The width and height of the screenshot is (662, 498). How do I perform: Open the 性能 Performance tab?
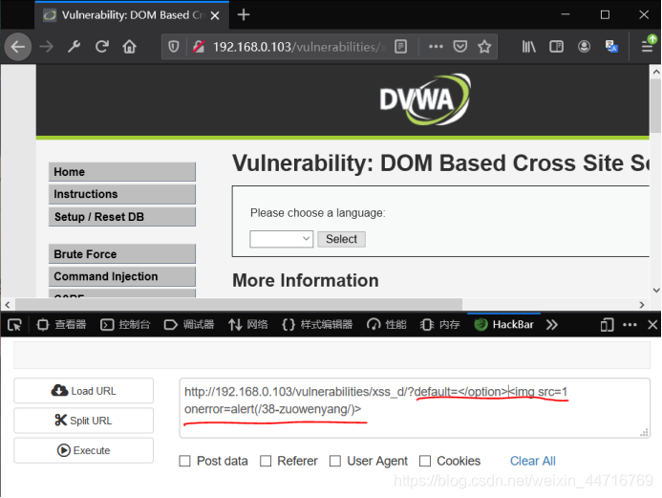point(386,325)
